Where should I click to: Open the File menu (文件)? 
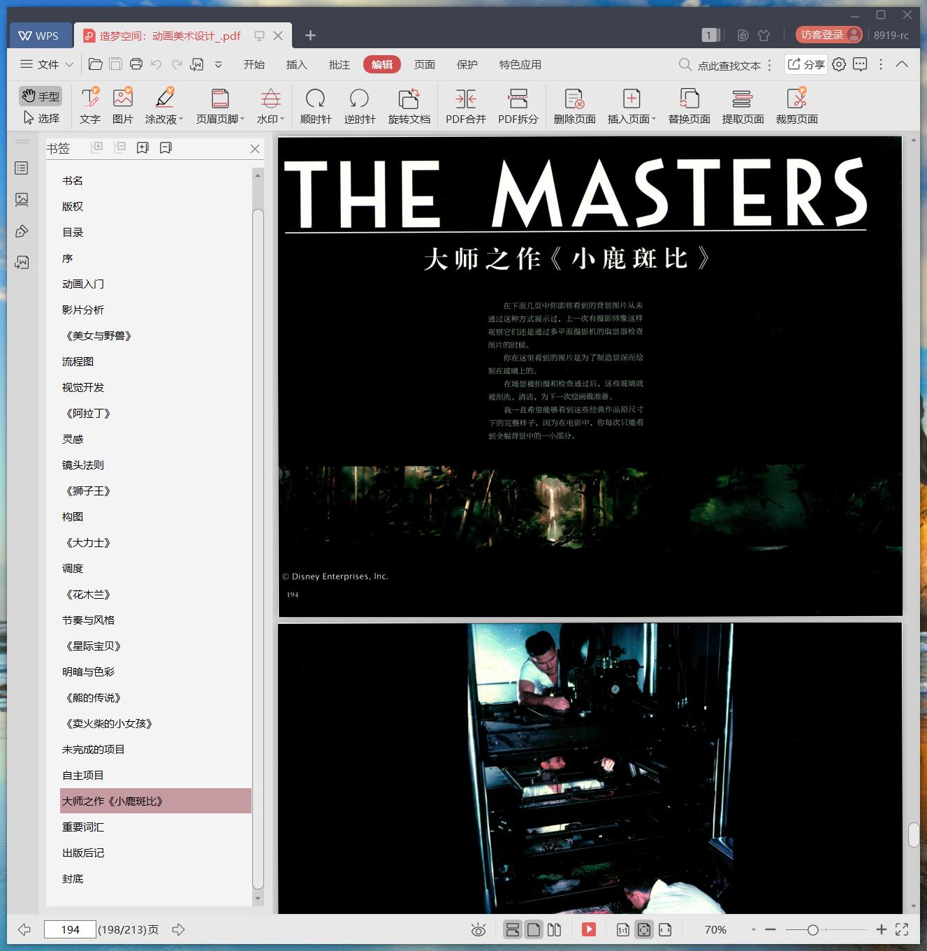coord(46,64)
